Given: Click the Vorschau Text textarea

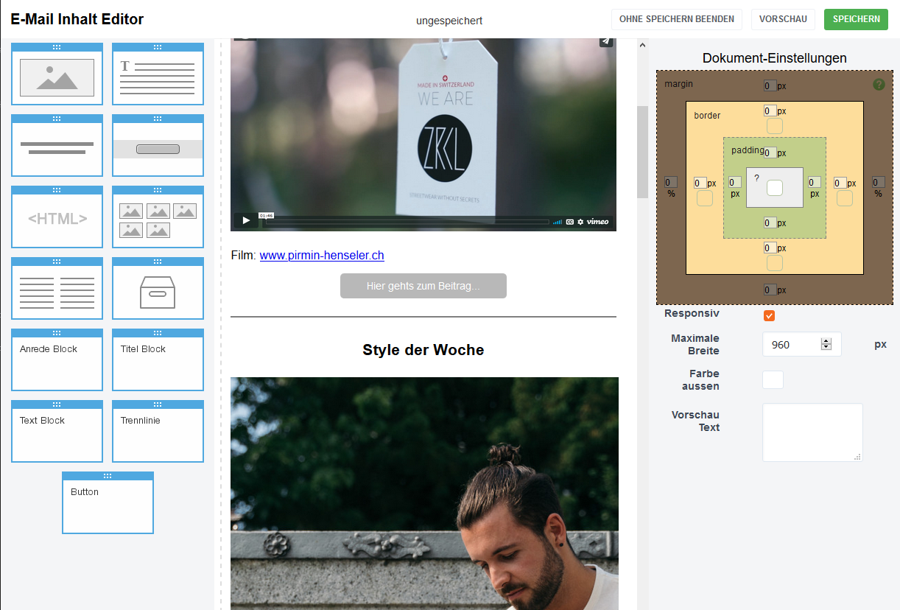Looking at the screenshot, I should 812,432.
